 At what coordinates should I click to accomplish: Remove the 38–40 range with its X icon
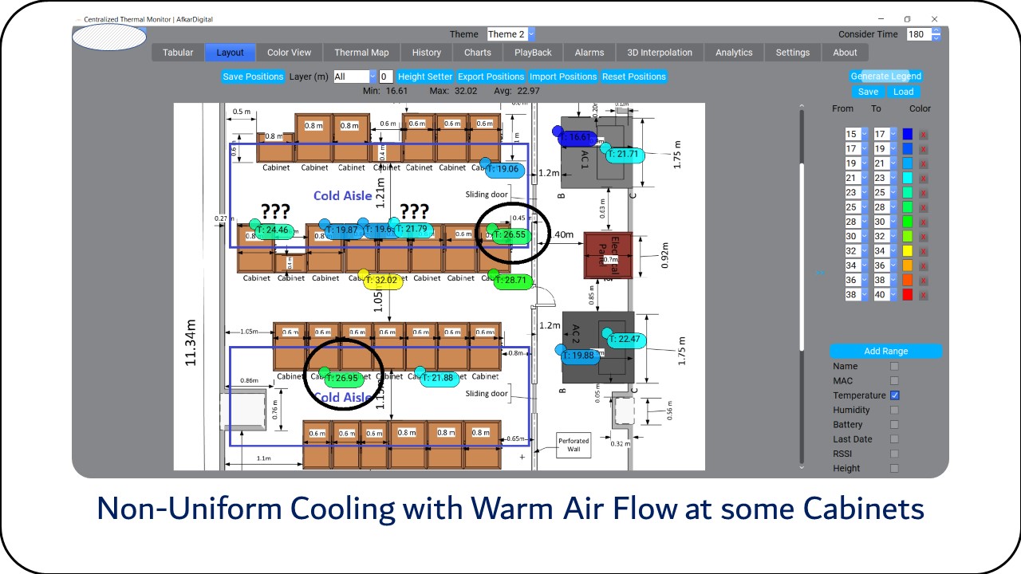(x=923, y=295)
